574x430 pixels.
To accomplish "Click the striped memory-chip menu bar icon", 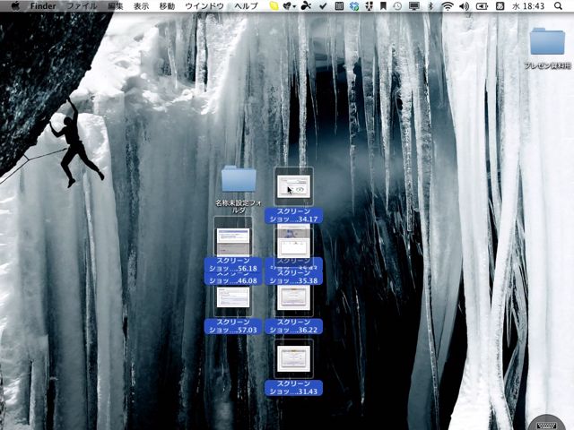I will (339, 6).
